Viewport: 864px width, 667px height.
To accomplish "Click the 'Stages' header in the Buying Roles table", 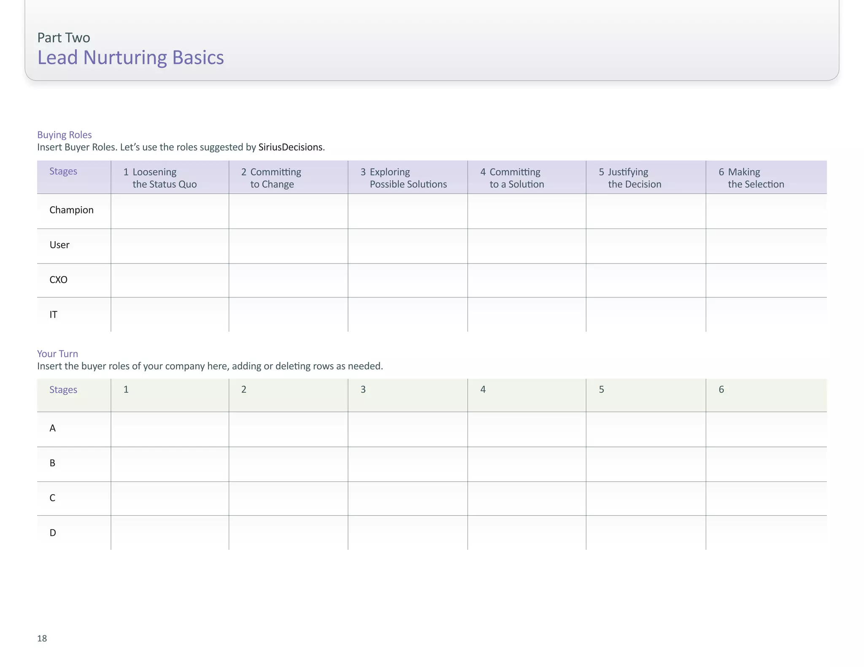I will [x=63, y=171].
